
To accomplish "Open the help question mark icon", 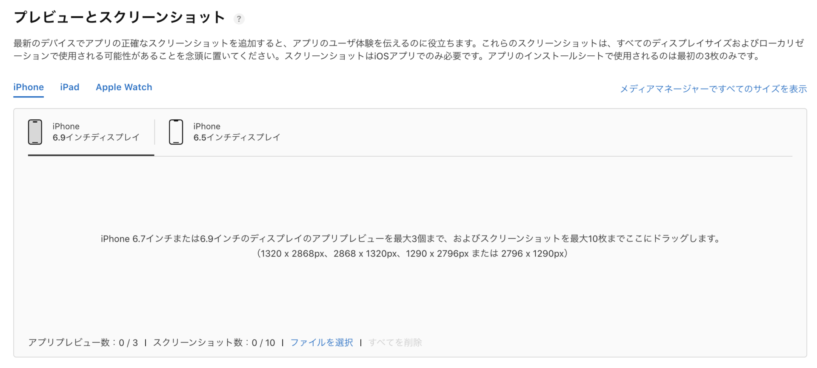I will 239,19.
